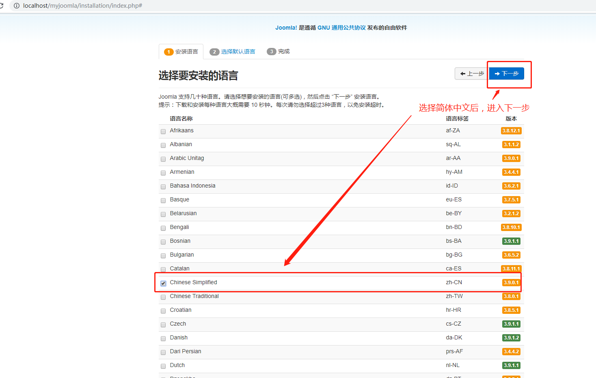Click the af-ZA language tag
This screenshot has height=378, width=596.
pos(453,130)
